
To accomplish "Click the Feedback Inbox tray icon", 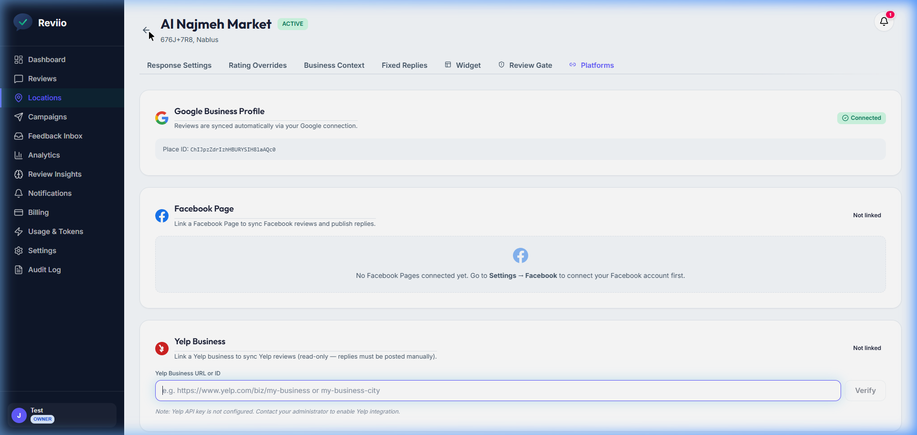I will click(x=19, y=136).
